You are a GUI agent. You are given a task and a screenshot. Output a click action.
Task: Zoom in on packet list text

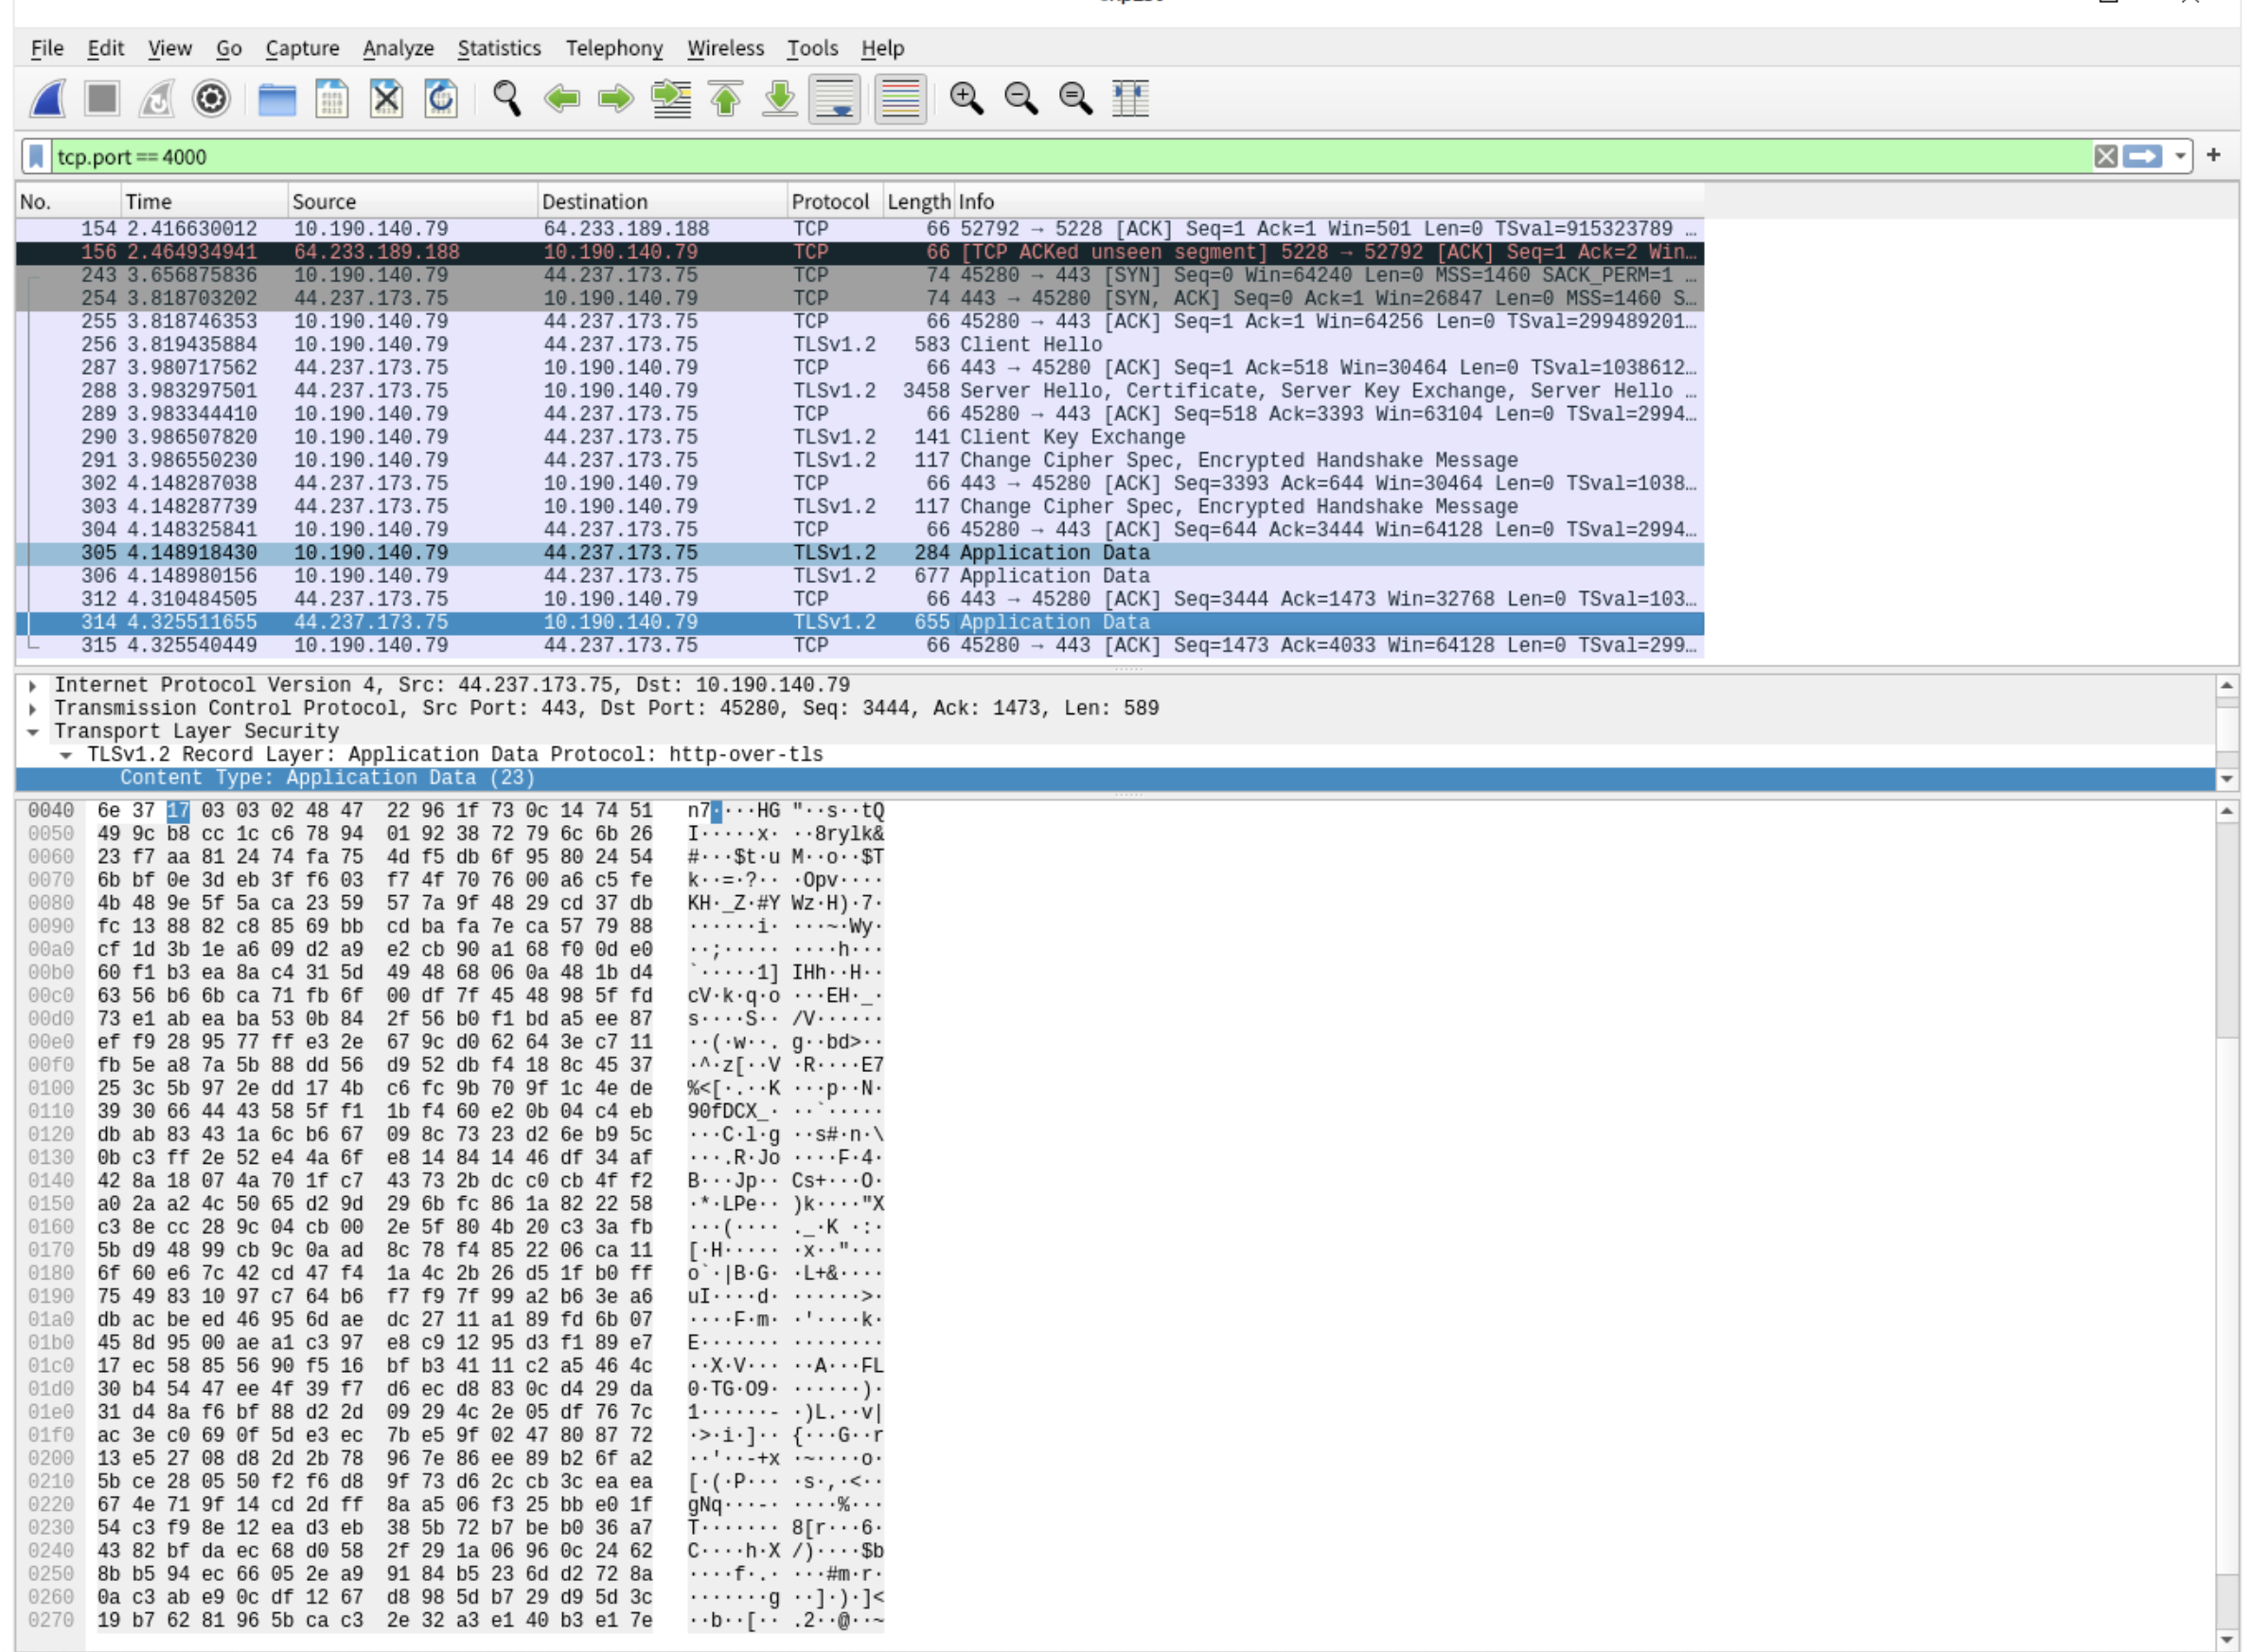pos(966,99)
